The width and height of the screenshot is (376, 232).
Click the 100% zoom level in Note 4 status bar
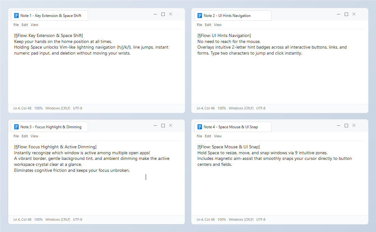[222, 219]
